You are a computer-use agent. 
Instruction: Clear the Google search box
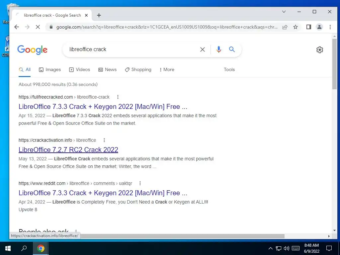[x=202, y=49]
